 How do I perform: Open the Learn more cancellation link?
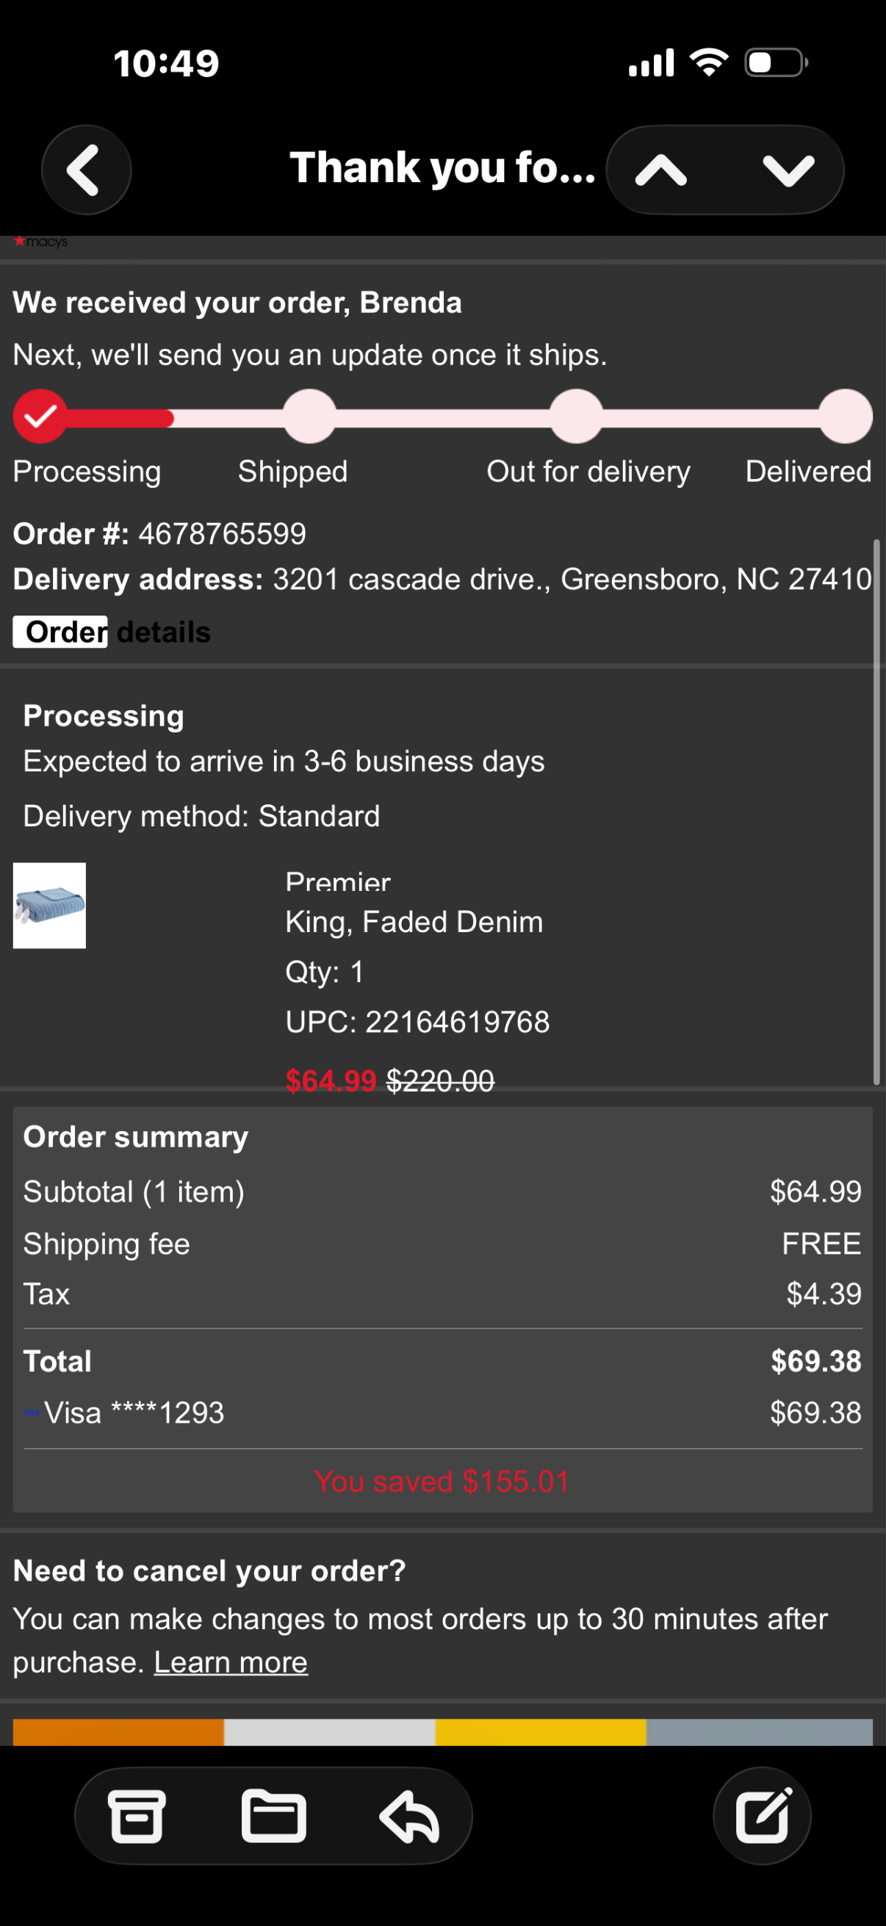pos(231,1662)
